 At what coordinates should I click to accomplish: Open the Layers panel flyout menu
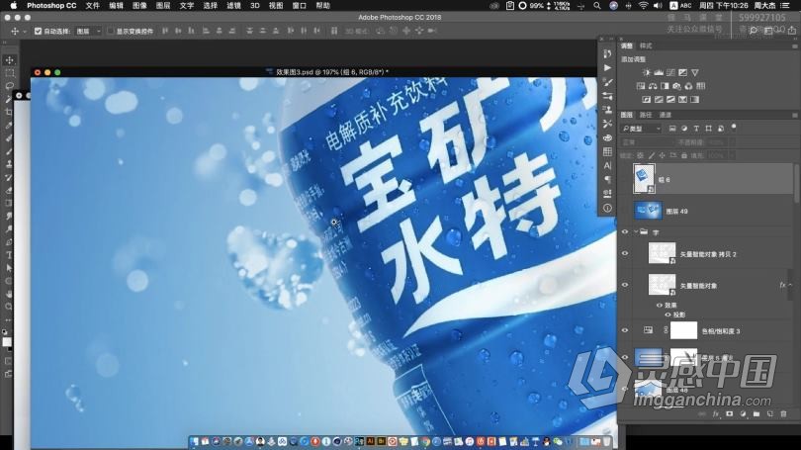coord(794,115)
